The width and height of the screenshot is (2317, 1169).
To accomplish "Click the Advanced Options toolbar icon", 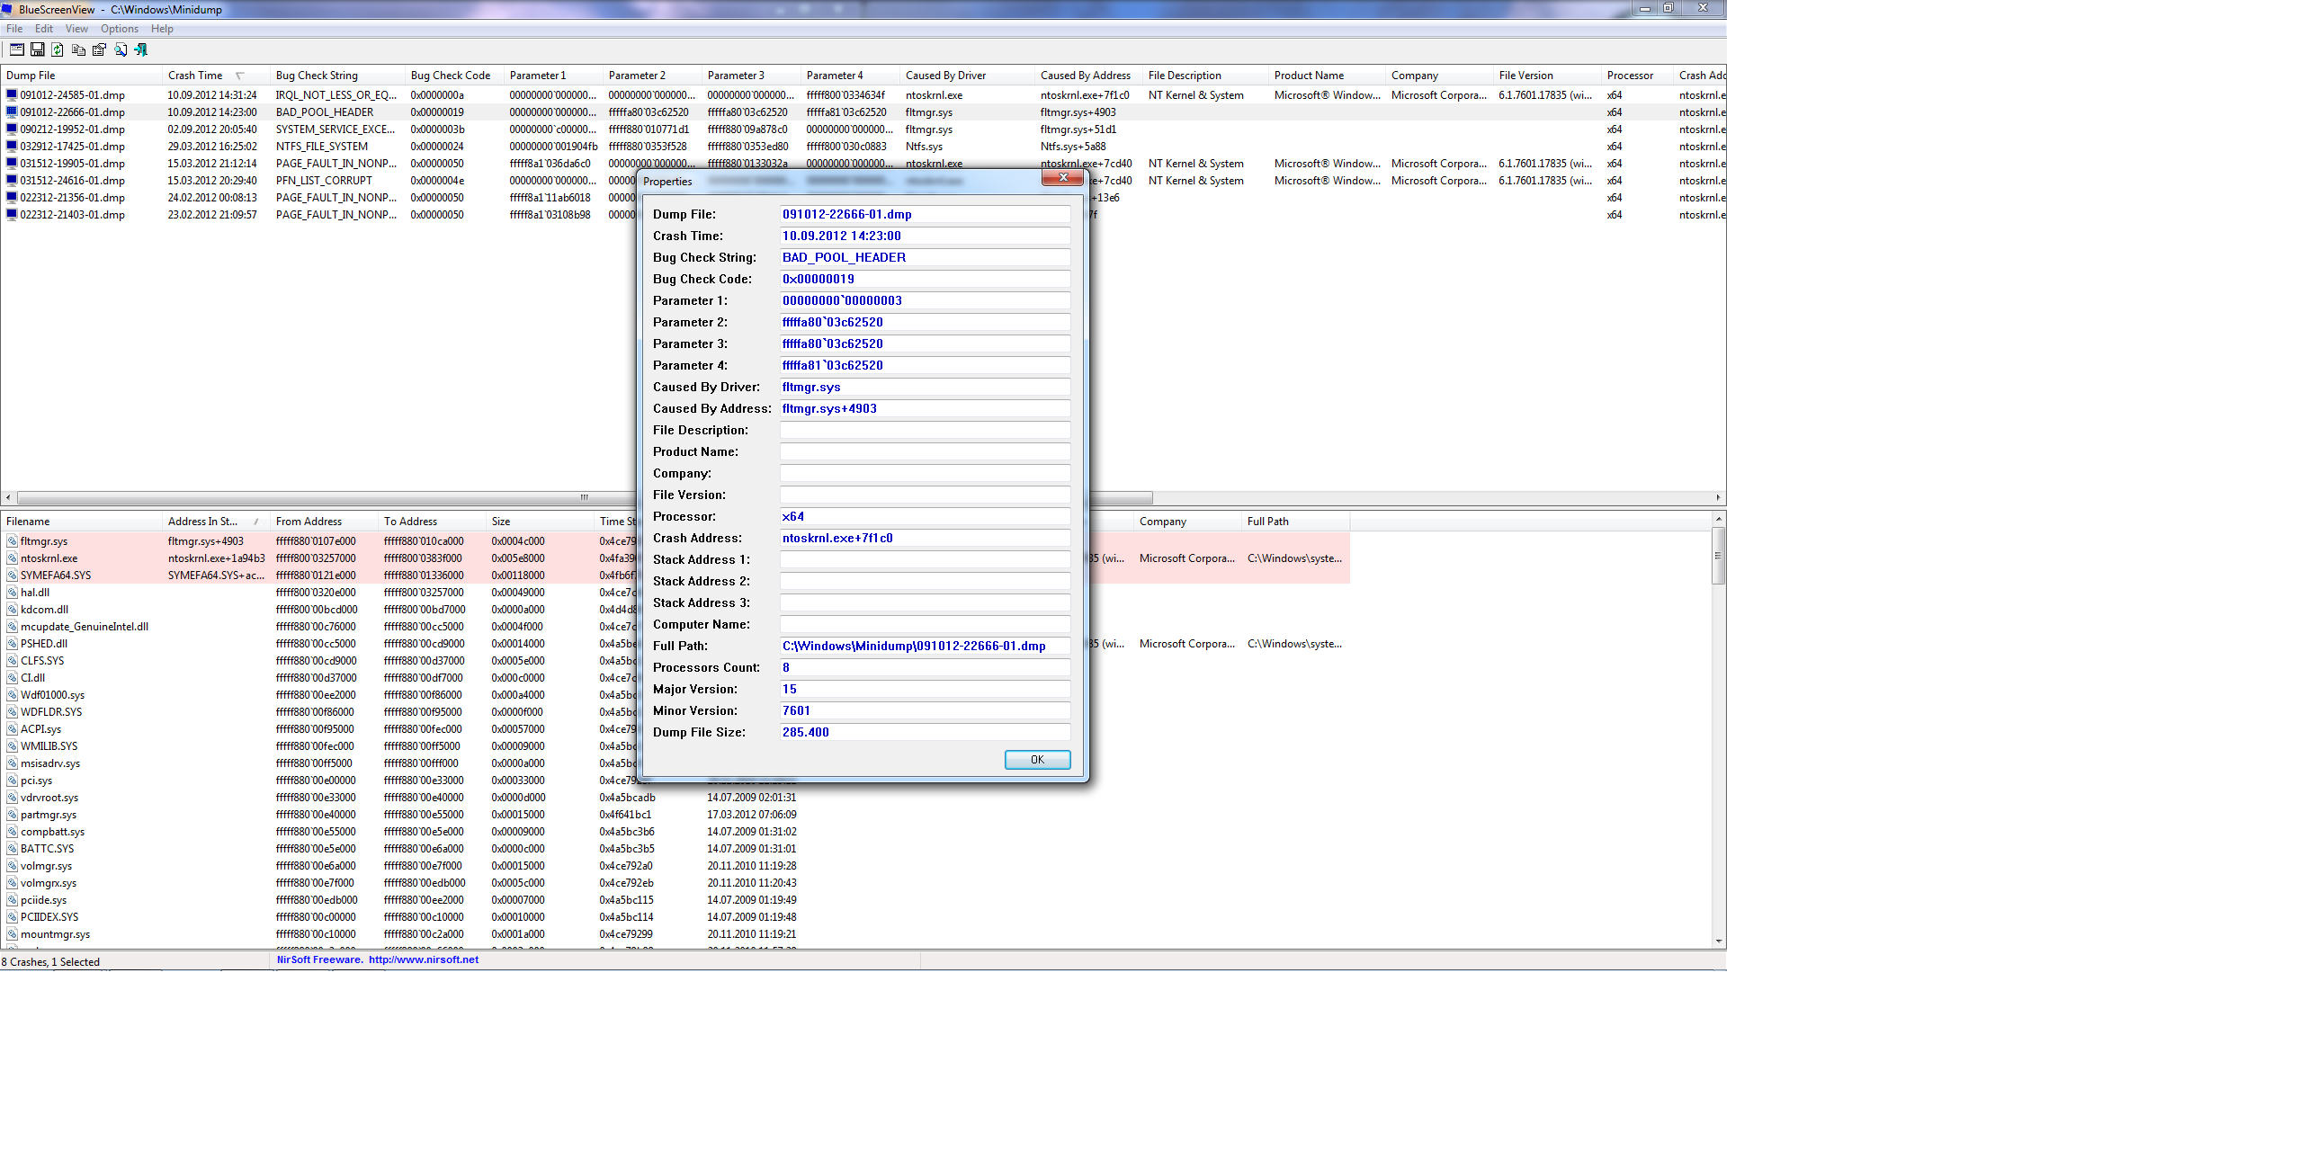I will [x=16, y=50].
